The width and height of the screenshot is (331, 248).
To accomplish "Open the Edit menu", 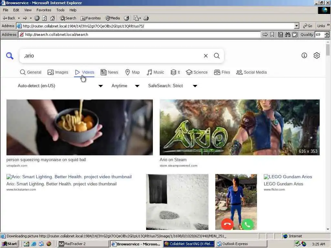I will pyautogui.click(x=16, y=10).
